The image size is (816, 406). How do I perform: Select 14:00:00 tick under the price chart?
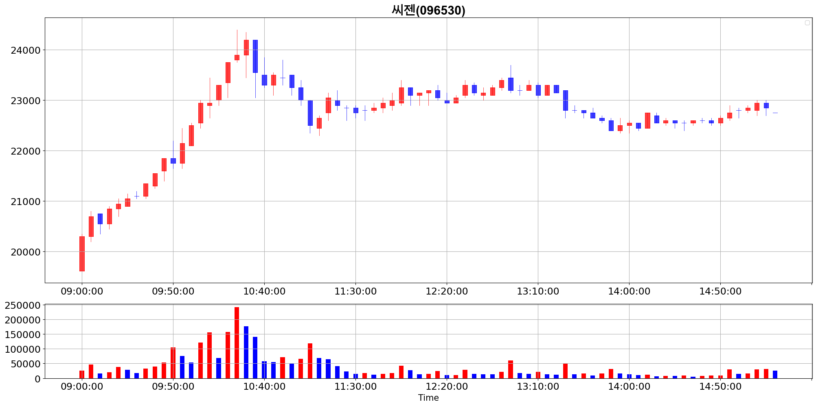(x=629, y=292)
